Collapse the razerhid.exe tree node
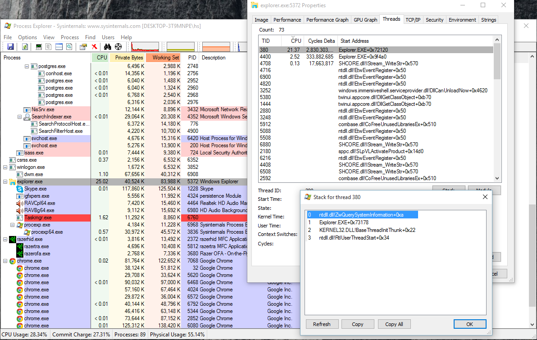537x340 pixels. (5, 239)
